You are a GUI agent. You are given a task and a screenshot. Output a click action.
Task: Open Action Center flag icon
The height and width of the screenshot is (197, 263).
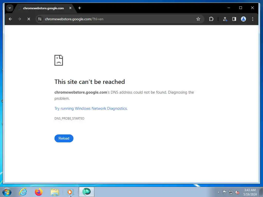pos(224,192)
